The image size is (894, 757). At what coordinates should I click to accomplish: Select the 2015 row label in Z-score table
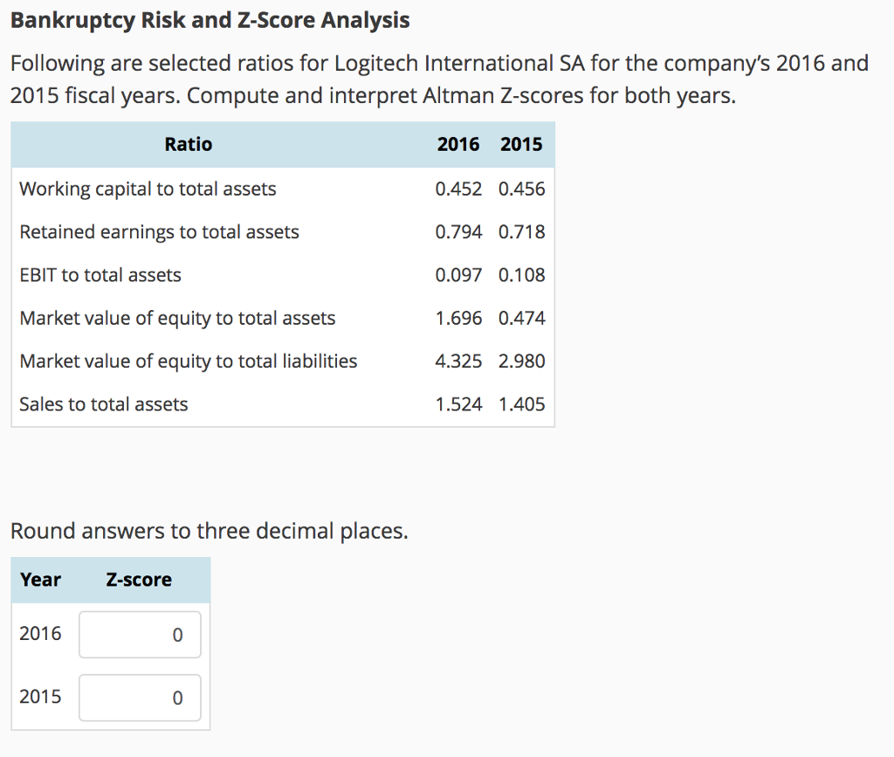40,696
